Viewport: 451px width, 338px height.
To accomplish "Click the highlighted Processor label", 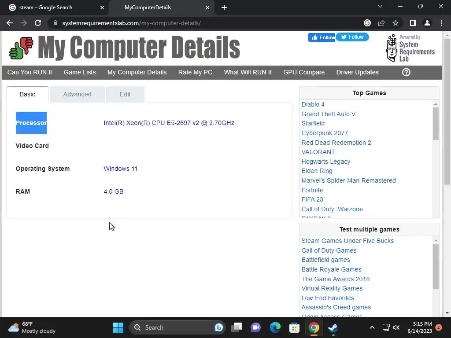I will (x=31, y=123).
